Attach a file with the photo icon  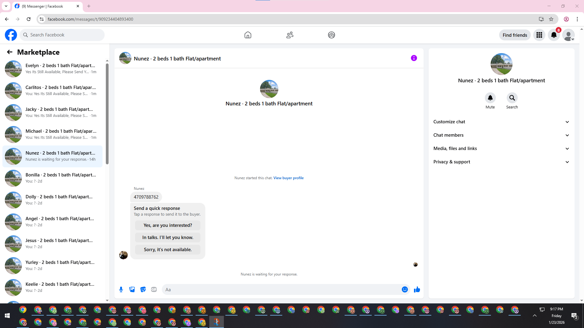pyautogui.click(x=132, y=289)
